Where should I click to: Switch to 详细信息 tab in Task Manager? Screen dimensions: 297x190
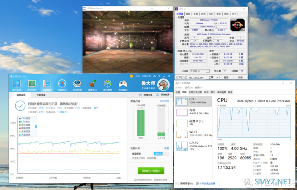221,92
